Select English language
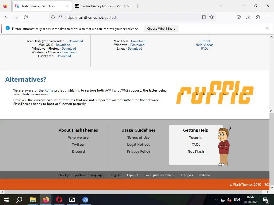Image resolution: width=274 pixels, height=205 pixels. click(116, 175)
